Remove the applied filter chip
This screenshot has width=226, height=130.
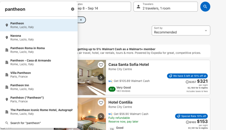pyautogui.click(x=81, y=20)
